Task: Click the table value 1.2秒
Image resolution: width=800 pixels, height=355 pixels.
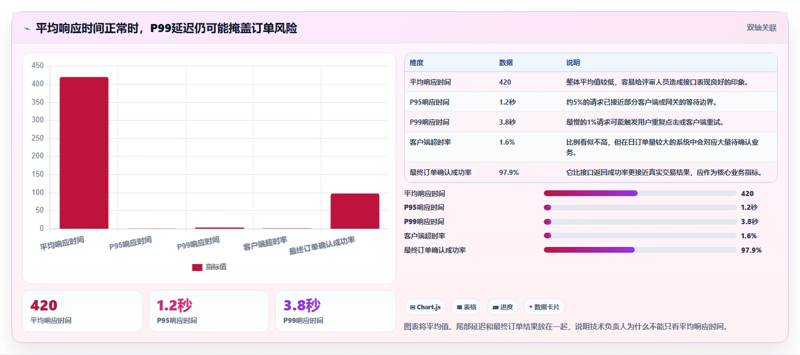Action: click(x=507, y=102)
